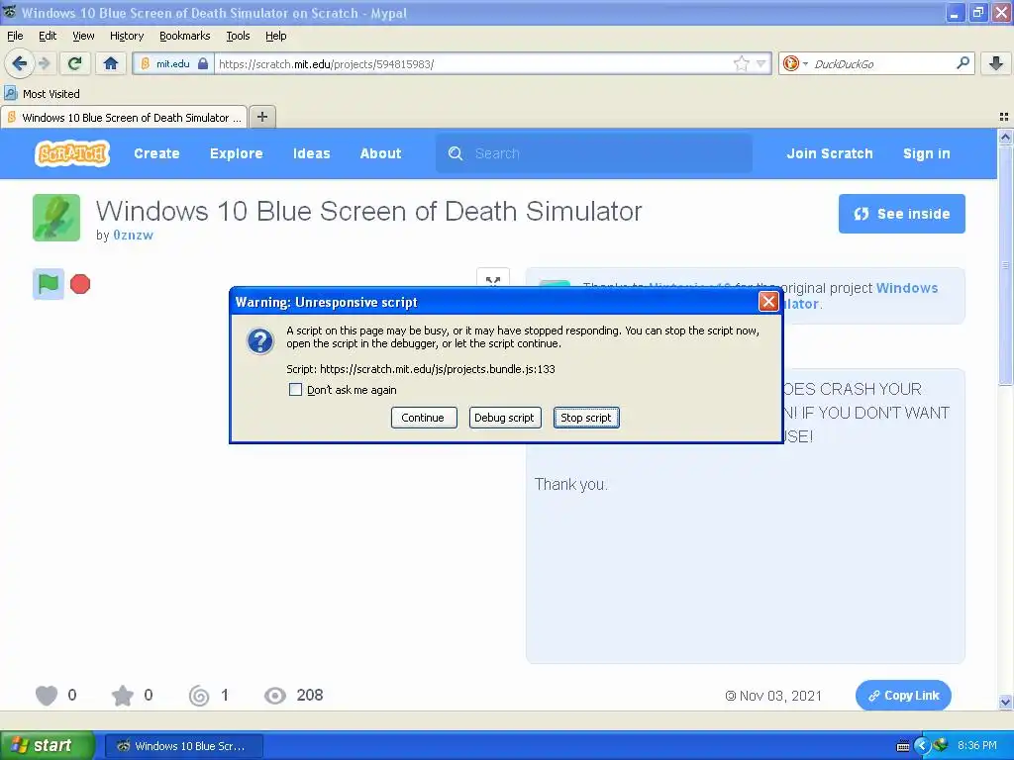Screen dimensions: 1014x760
Task: Select the Windows 10 Blue Screen browser tab
Action: [124, 117]
